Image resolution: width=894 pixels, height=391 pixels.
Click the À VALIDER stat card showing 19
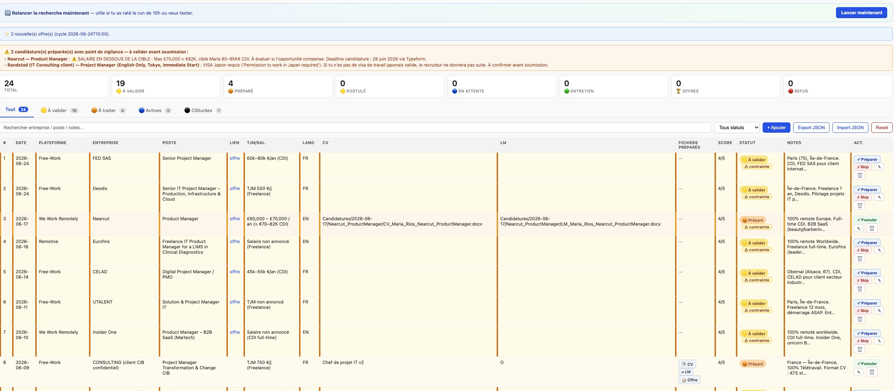coord(166,86)
